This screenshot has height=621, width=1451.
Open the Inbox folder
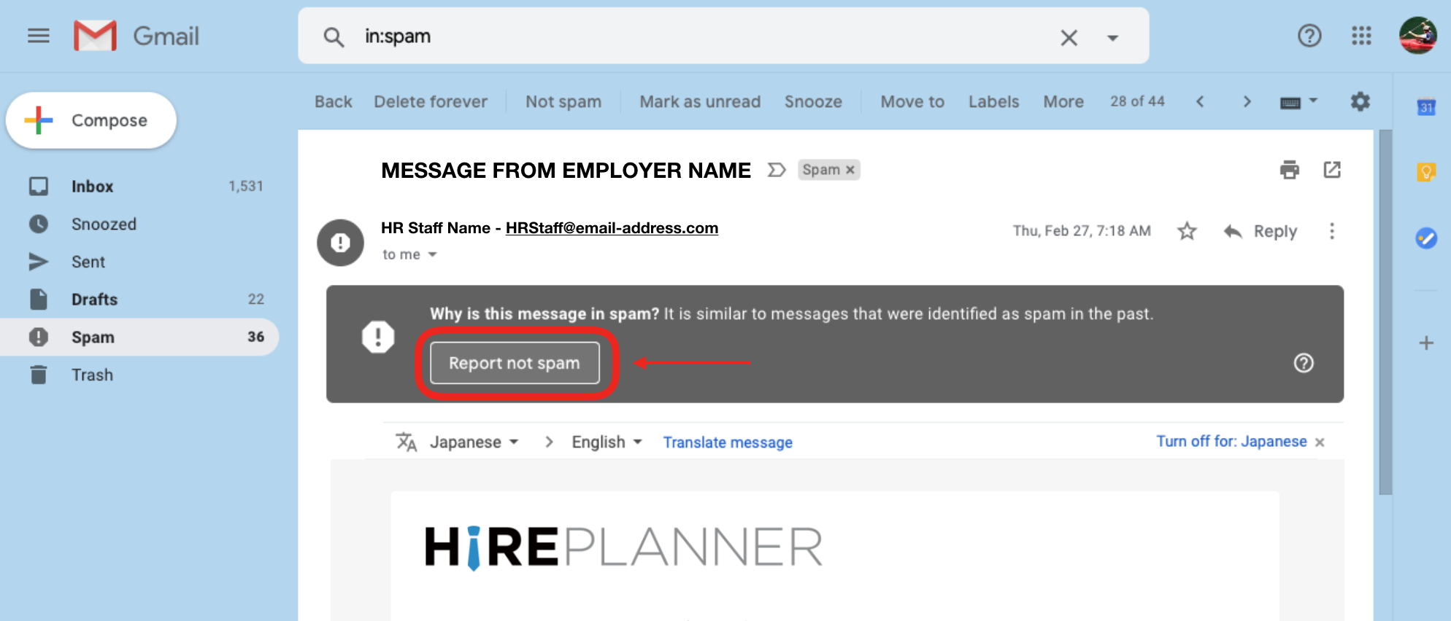click(139, 186)
